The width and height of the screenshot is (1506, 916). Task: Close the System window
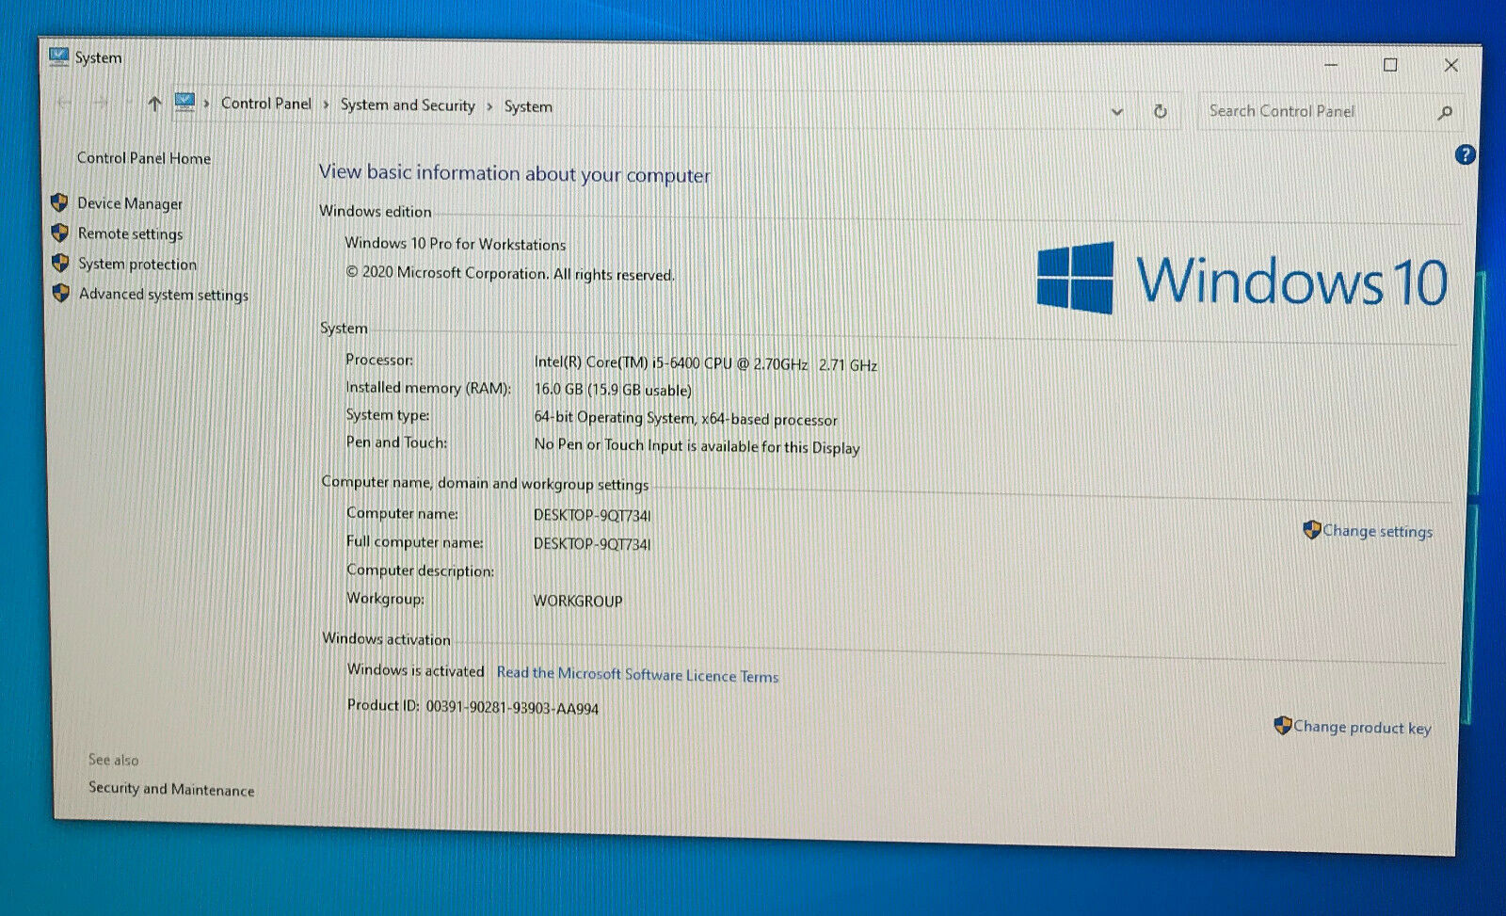tap(1450, 66)
